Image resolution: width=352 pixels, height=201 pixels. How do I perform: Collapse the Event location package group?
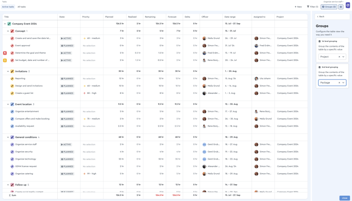(x=8, y=104)
